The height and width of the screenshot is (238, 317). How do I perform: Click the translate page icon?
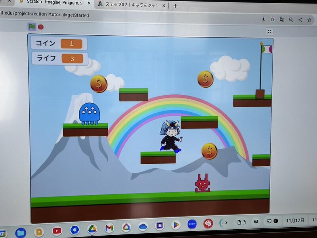coord(282,19)
